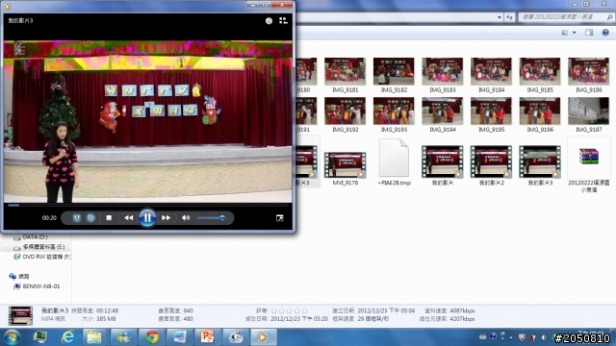Open Explorer help
616x346 pixels.
point(605,33)
